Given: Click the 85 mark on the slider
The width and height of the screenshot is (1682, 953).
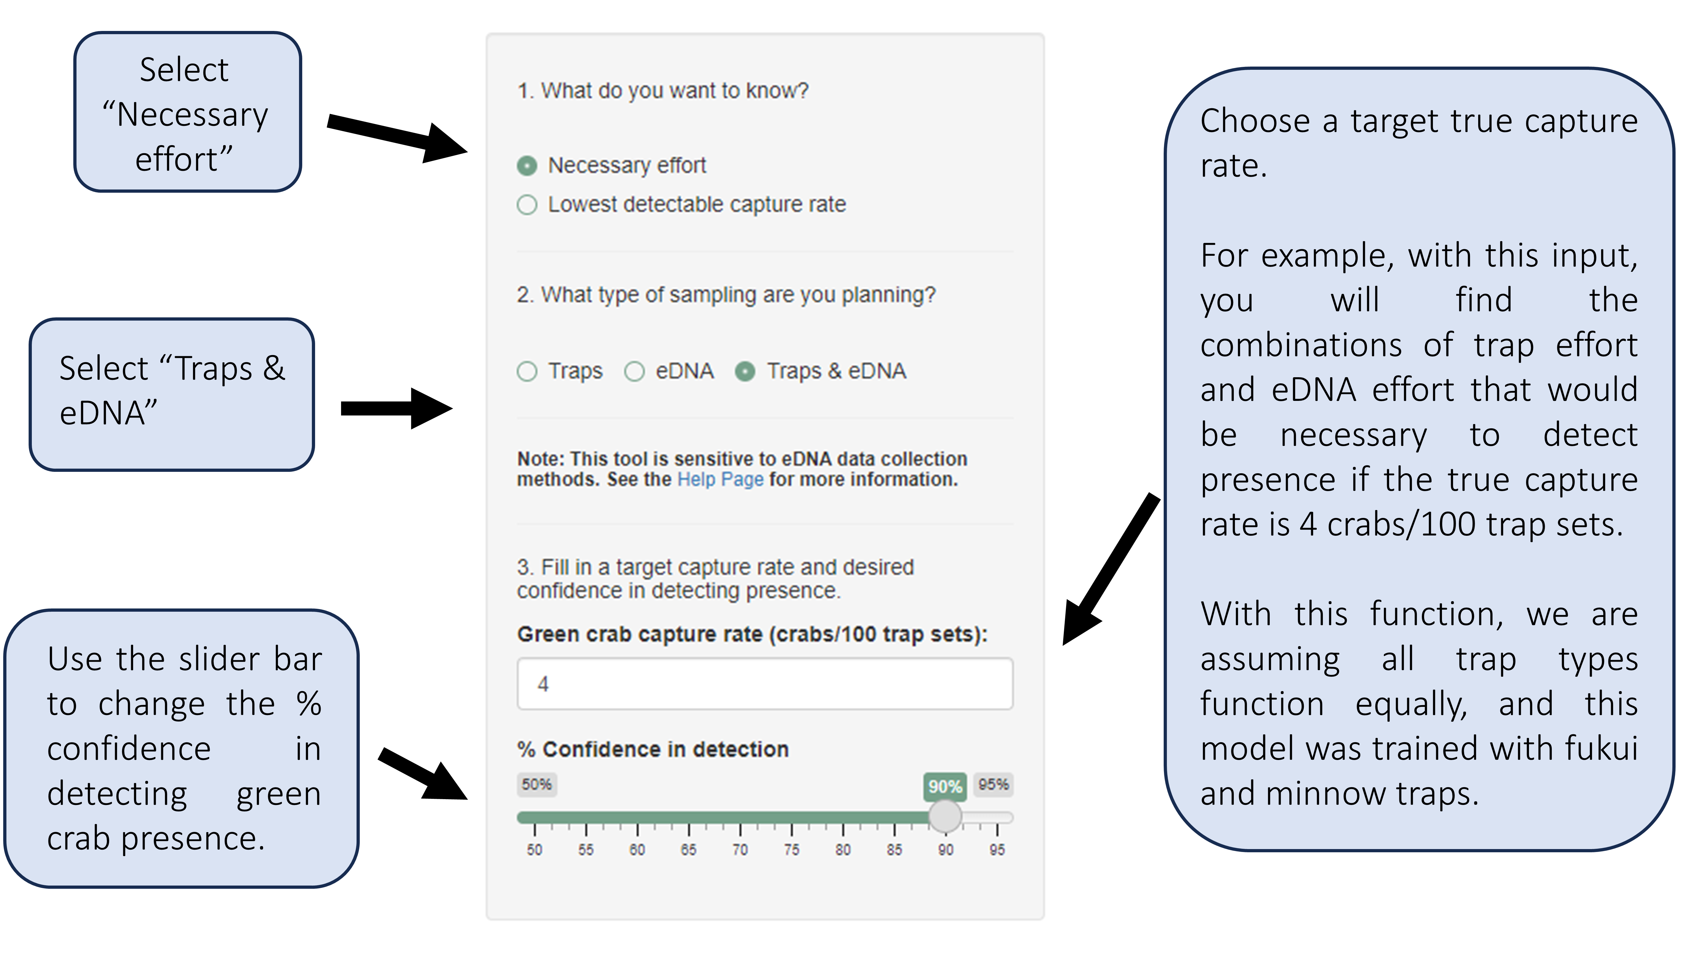Looking at the screenshot, I should pyautogui.click(x=894, y=818).
